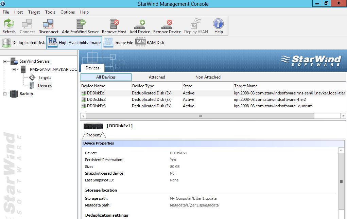Click the StarWind app title-bar icon
The height and width of the screenshot is (219, 347).
click(x=3, y=3)
